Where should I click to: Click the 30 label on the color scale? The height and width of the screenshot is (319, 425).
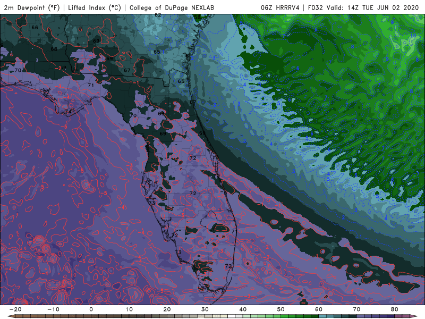205,309
